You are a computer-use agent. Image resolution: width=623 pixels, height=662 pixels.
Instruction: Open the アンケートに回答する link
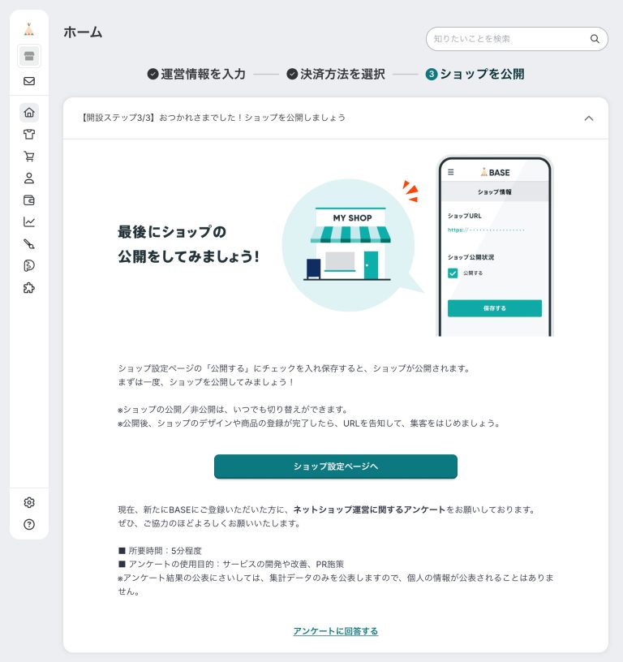[336, 631]
